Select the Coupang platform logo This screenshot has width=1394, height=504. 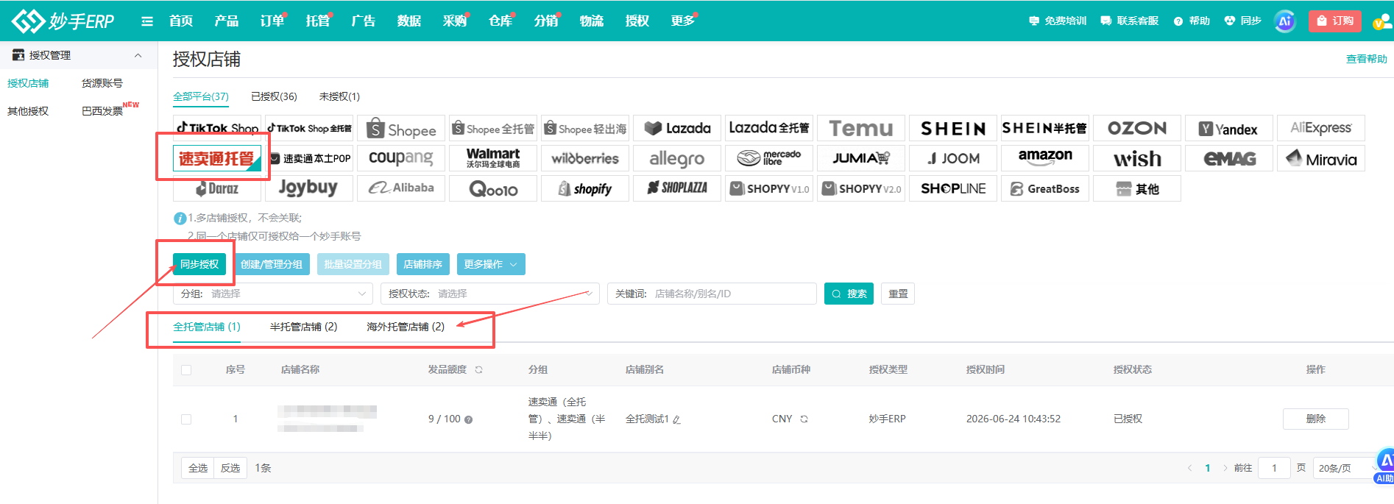(401, 158)
